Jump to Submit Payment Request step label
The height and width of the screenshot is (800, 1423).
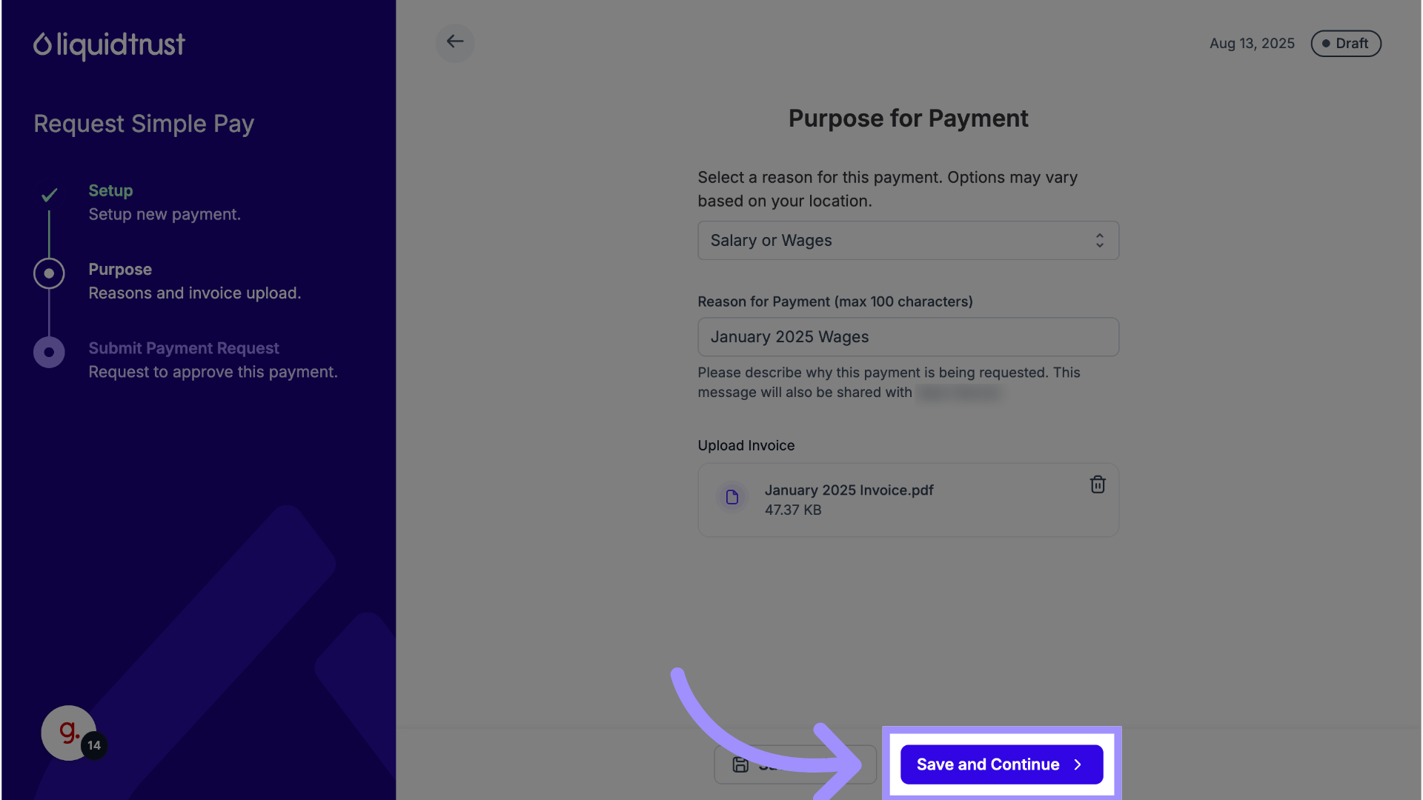point(184,348)
